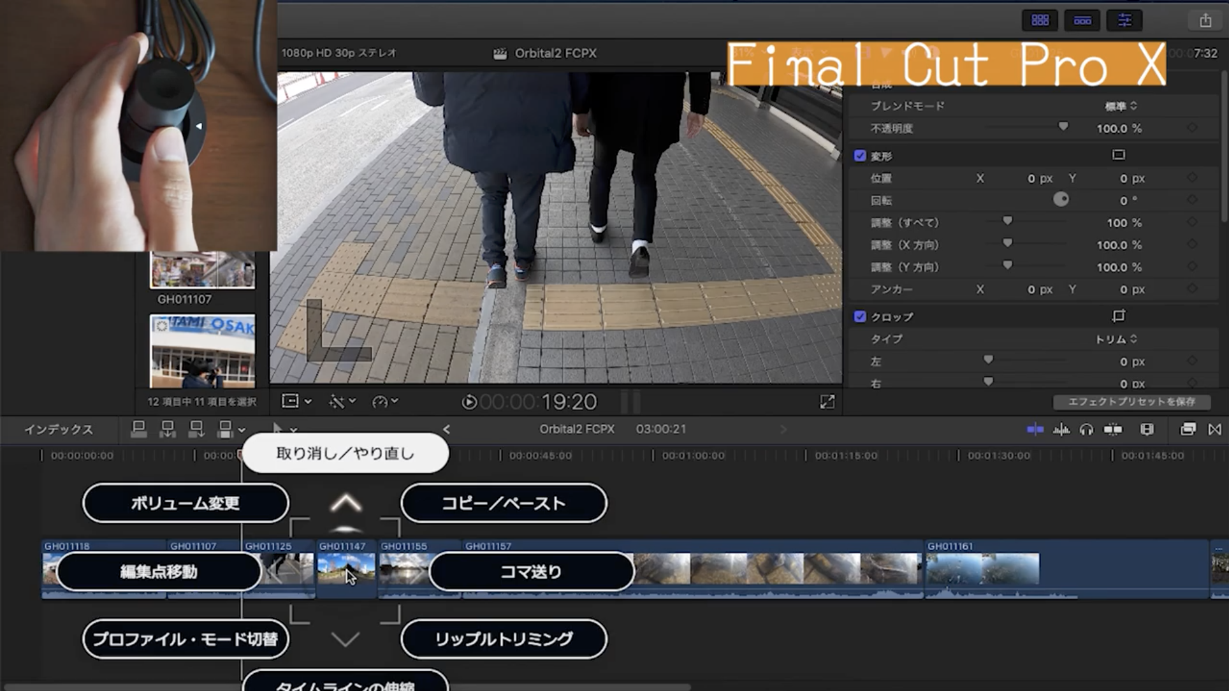Disable the クロップ checkbox
This screenshot has height=691, width=1229.
click(x=860, y=316)
